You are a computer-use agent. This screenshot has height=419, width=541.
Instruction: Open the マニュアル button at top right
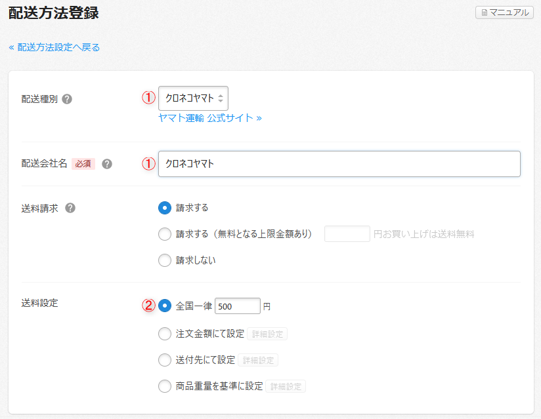504,12
